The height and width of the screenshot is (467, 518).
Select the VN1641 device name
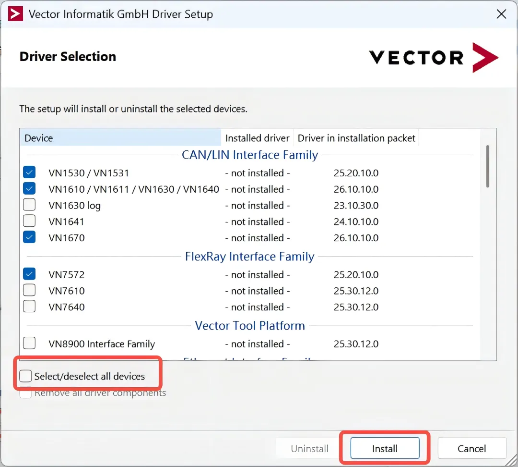(x=66, y=222)
